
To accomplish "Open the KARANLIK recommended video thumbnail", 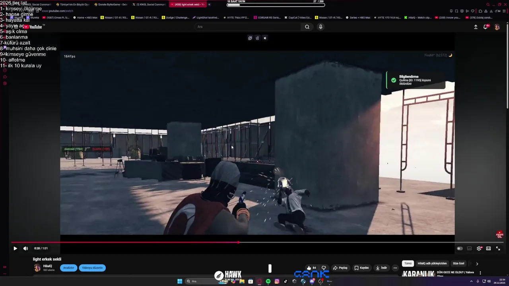I will click(x=418, y=274).
